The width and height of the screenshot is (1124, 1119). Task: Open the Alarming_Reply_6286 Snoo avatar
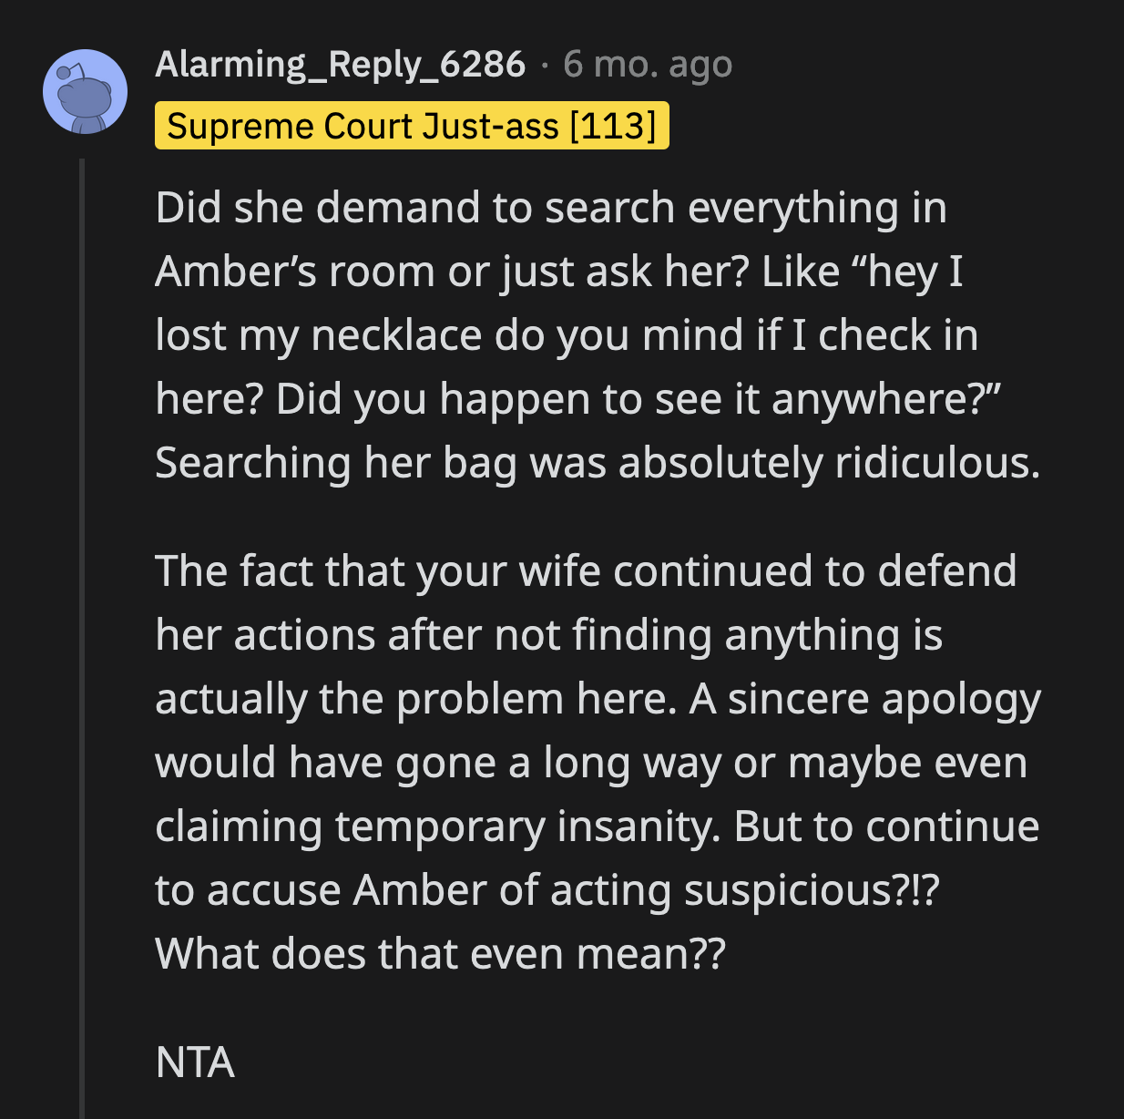click(x=85, y=92)
